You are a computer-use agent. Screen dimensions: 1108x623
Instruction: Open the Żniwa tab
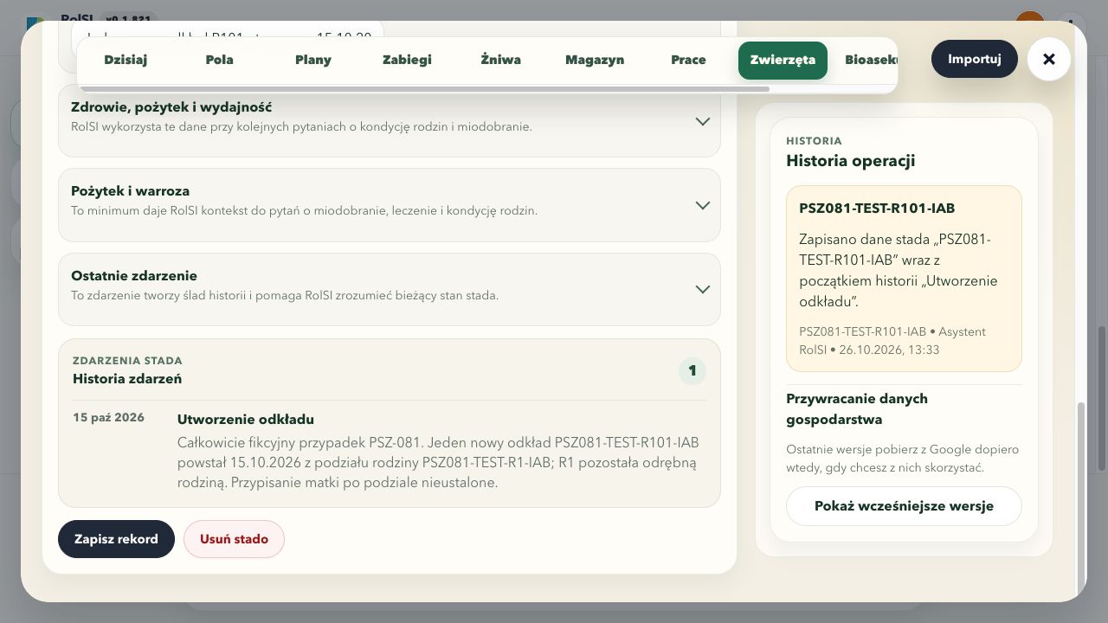[x=501, y=60]
